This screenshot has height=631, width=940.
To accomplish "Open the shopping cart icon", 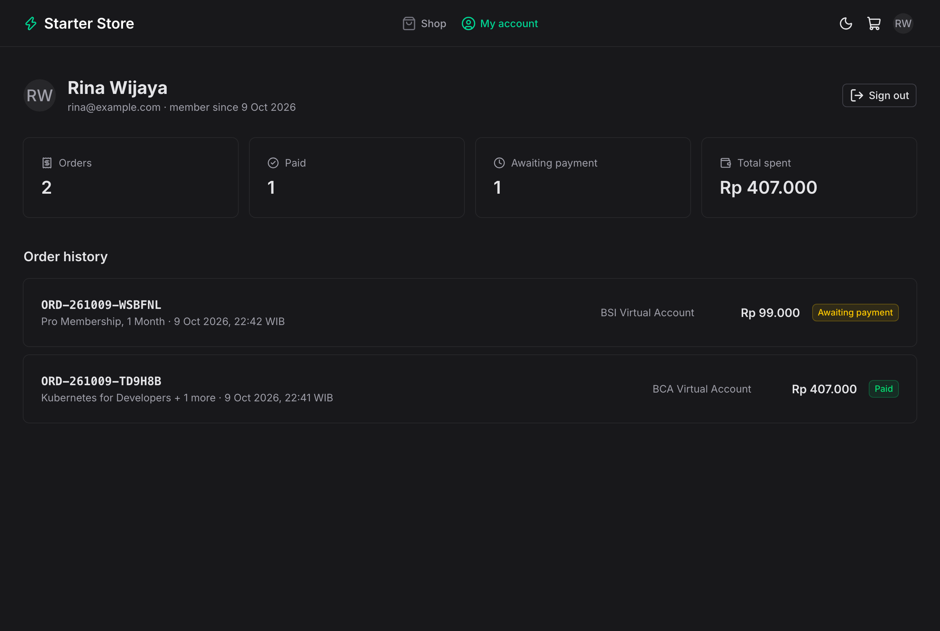I will pyautogui.click(x=874, y=23).
